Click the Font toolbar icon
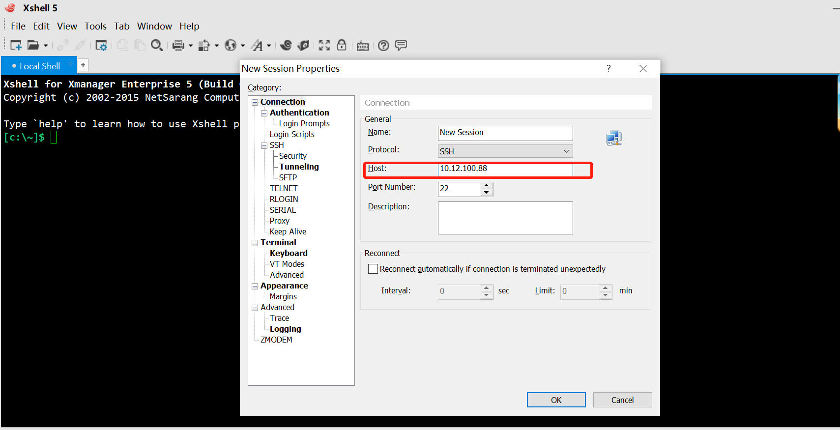The image size is (840, 430). [x=257, y=45]
